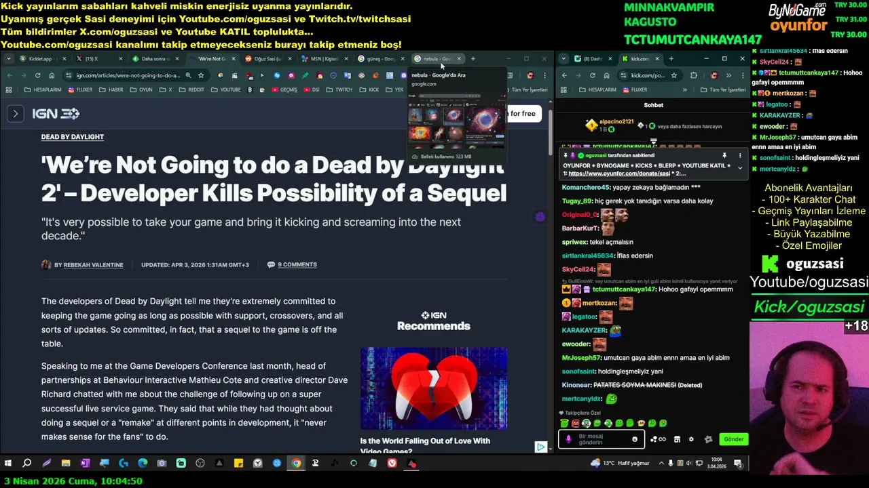Image resolution: width=869 pixels, height=488 pixels.
Task: Open FLUXER bookmark in Kick browser
Action: click(634, 89)
